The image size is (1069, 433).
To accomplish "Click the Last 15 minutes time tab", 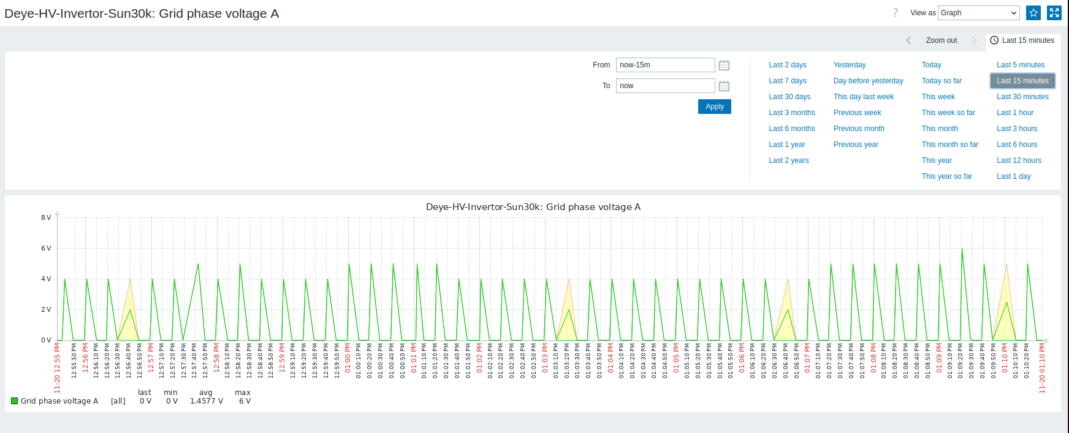I will pyautogui.click(x=1022, y=40).
